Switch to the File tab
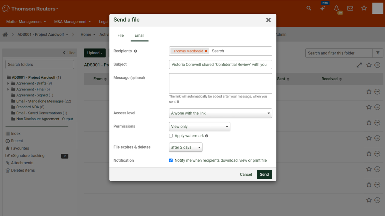 121,35
